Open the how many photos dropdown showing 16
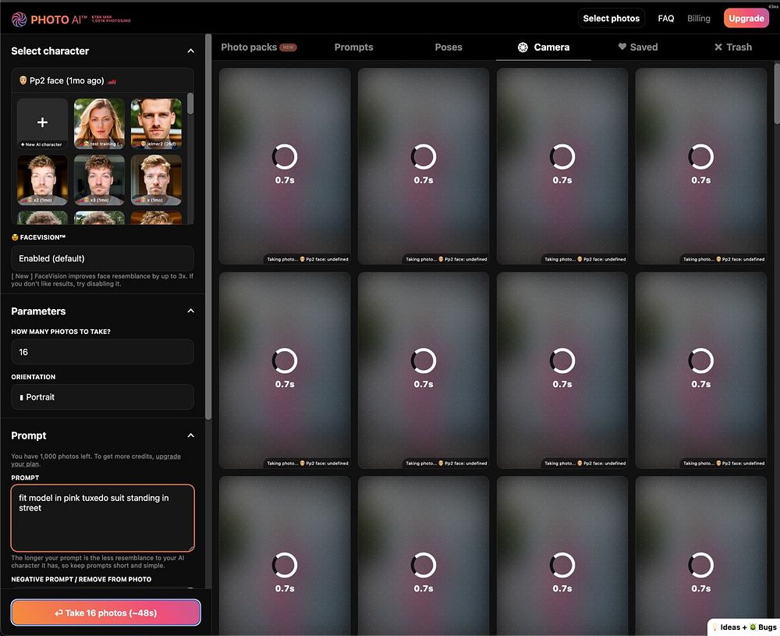 (102, 352)
